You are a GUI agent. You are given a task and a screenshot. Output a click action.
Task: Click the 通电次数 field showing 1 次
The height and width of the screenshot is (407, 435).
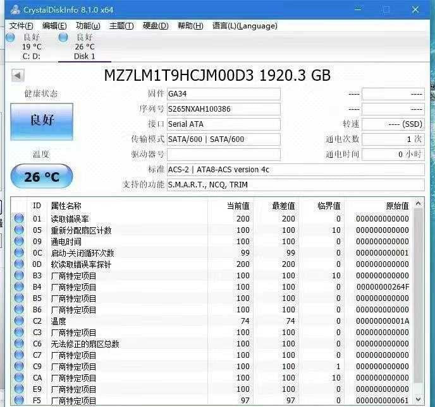[x=393, y=139]
